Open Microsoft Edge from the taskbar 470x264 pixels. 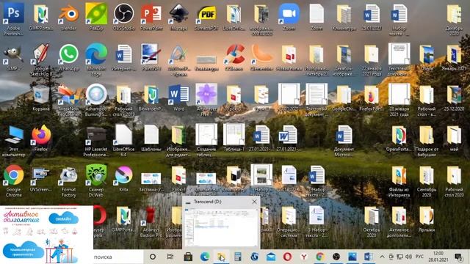coord(205,257)
